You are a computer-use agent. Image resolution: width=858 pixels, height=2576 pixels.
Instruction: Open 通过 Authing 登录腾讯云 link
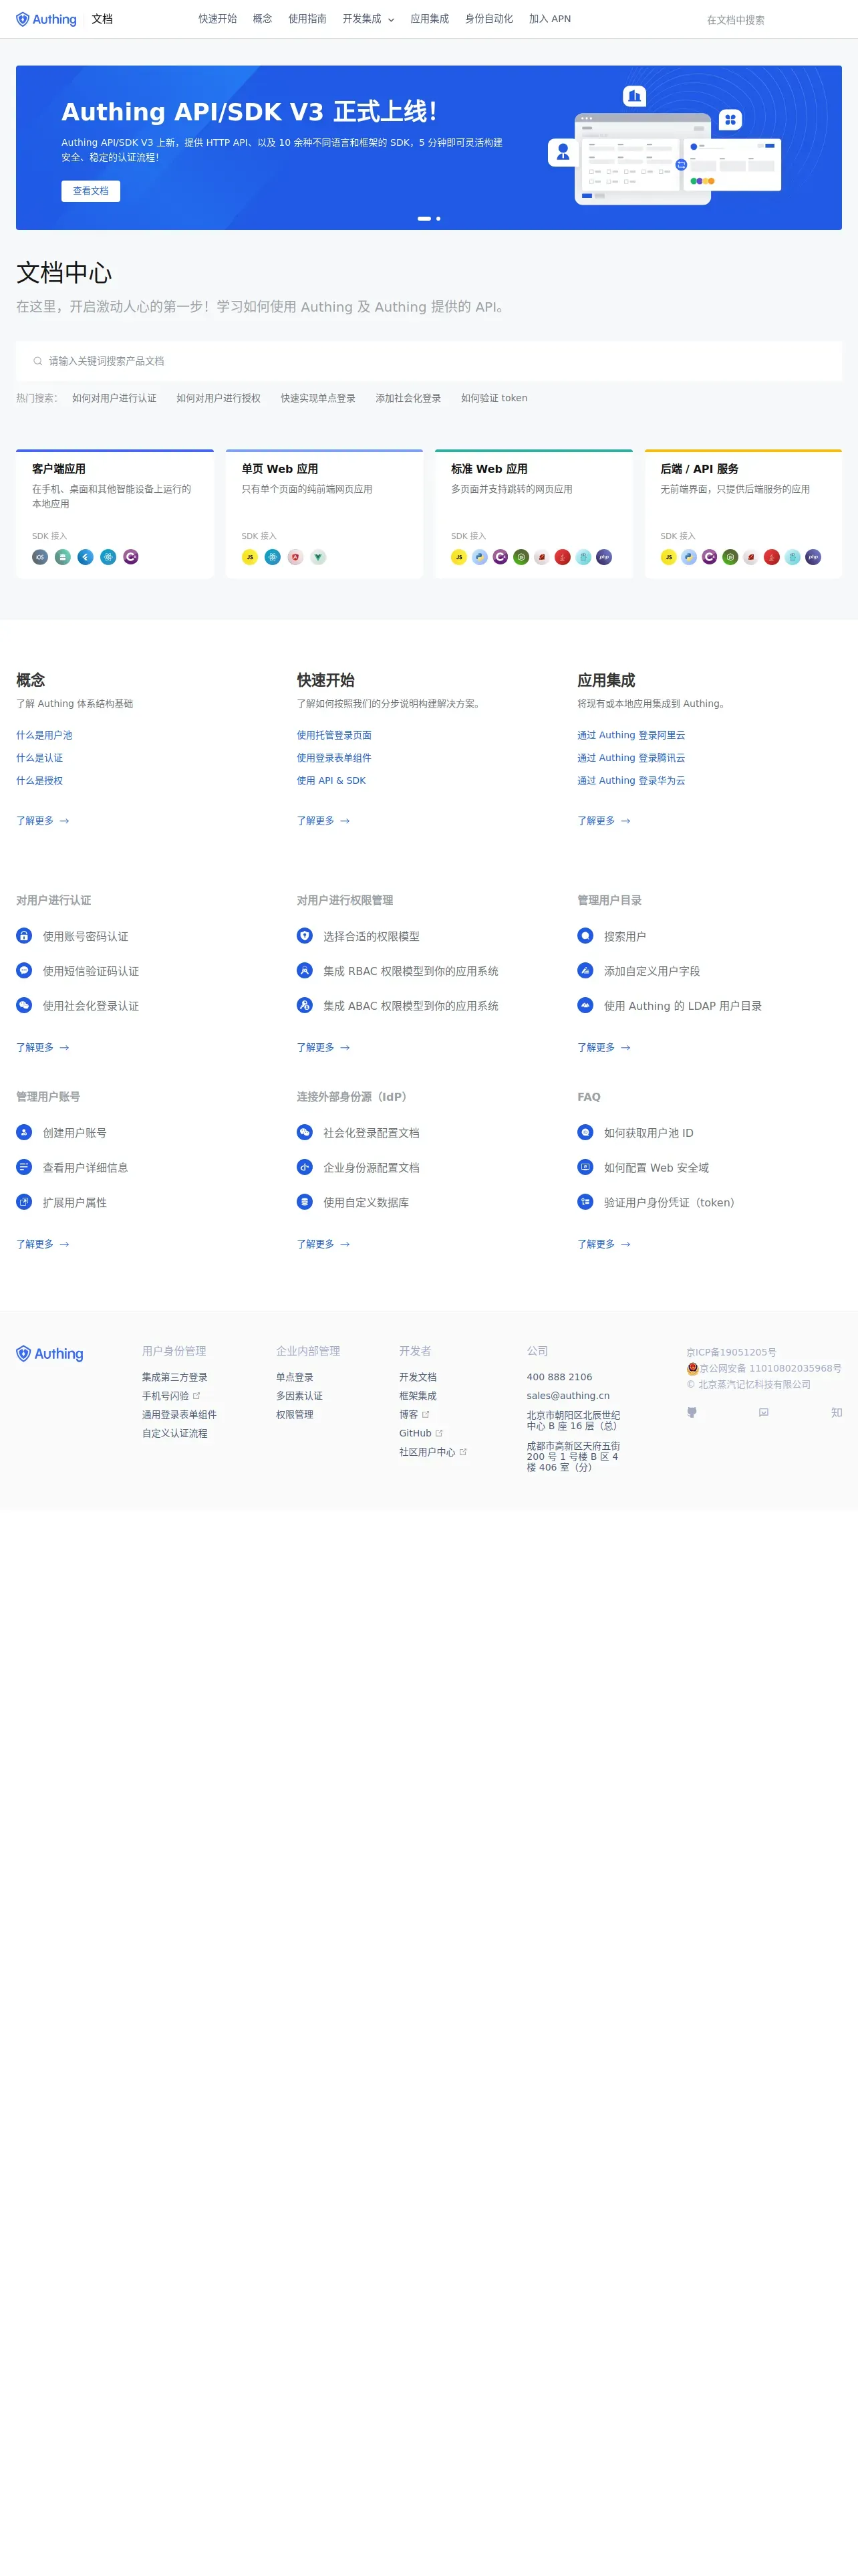pos(631,758)
